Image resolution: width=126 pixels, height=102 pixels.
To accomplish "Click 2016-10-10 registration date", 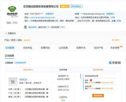I will coord(63,90).
